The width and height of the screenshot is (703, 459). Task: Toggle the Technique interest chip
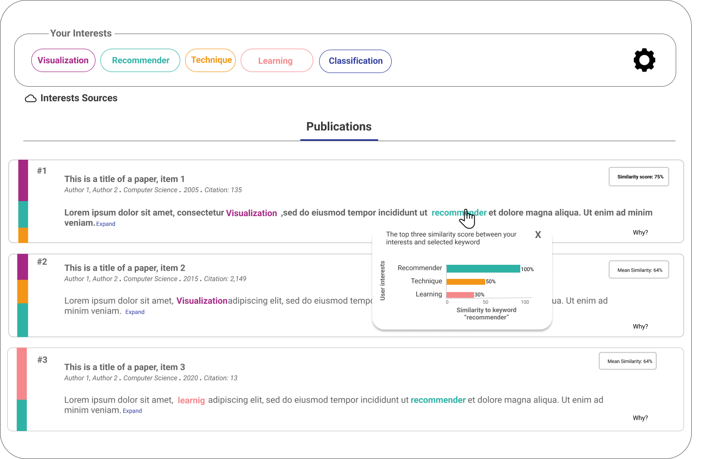[211, 60]
